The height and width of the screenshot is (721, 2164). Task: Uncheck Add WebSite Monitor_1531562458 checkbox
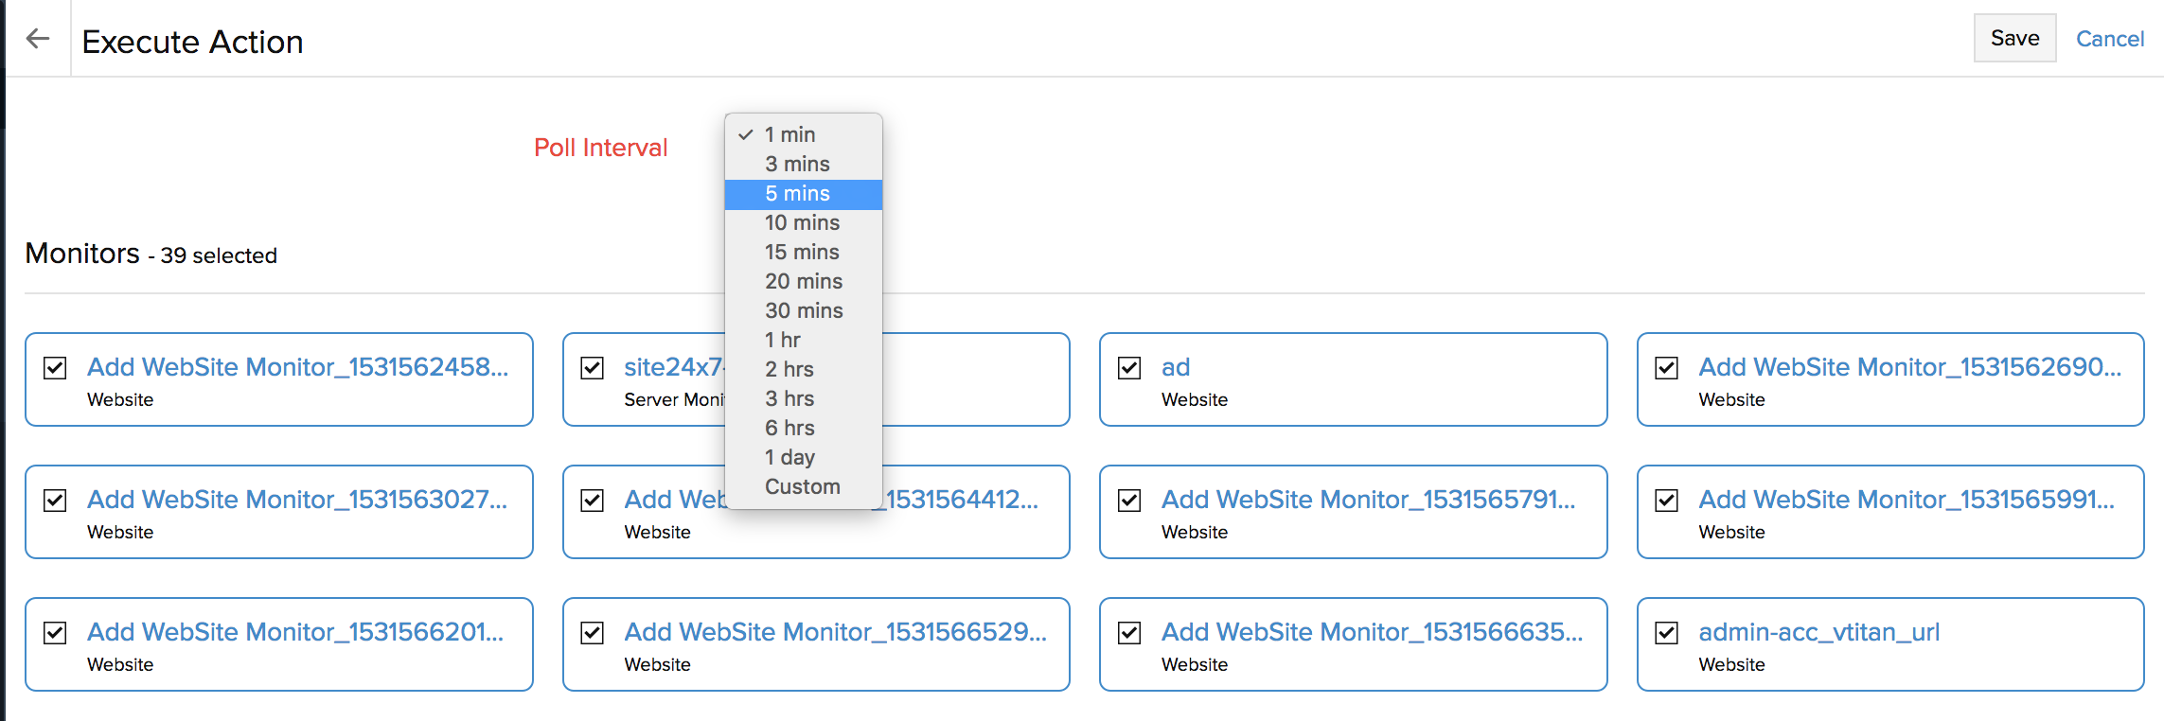56,368
